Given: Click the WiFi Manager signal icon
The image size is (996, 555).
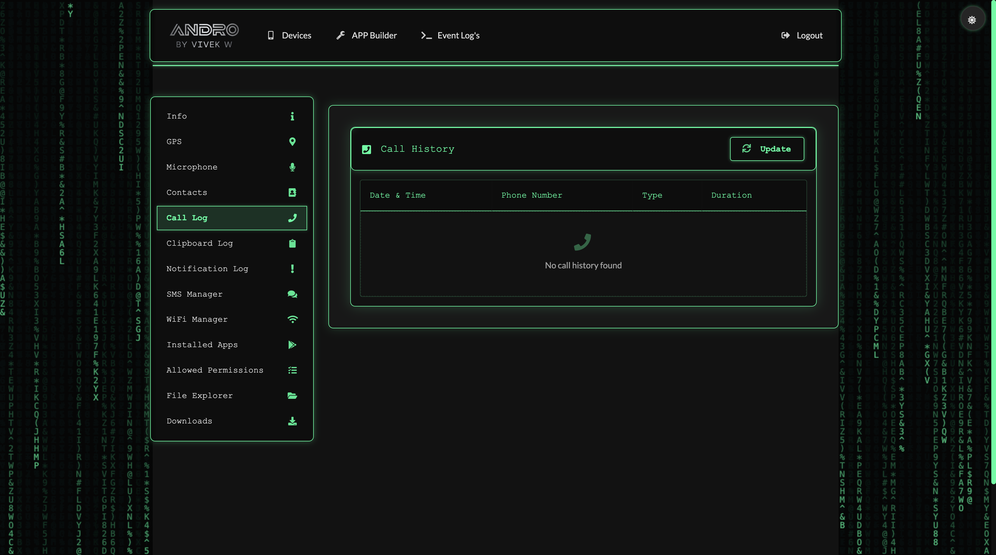Looking at the screenshot, I should click(292, 320).
